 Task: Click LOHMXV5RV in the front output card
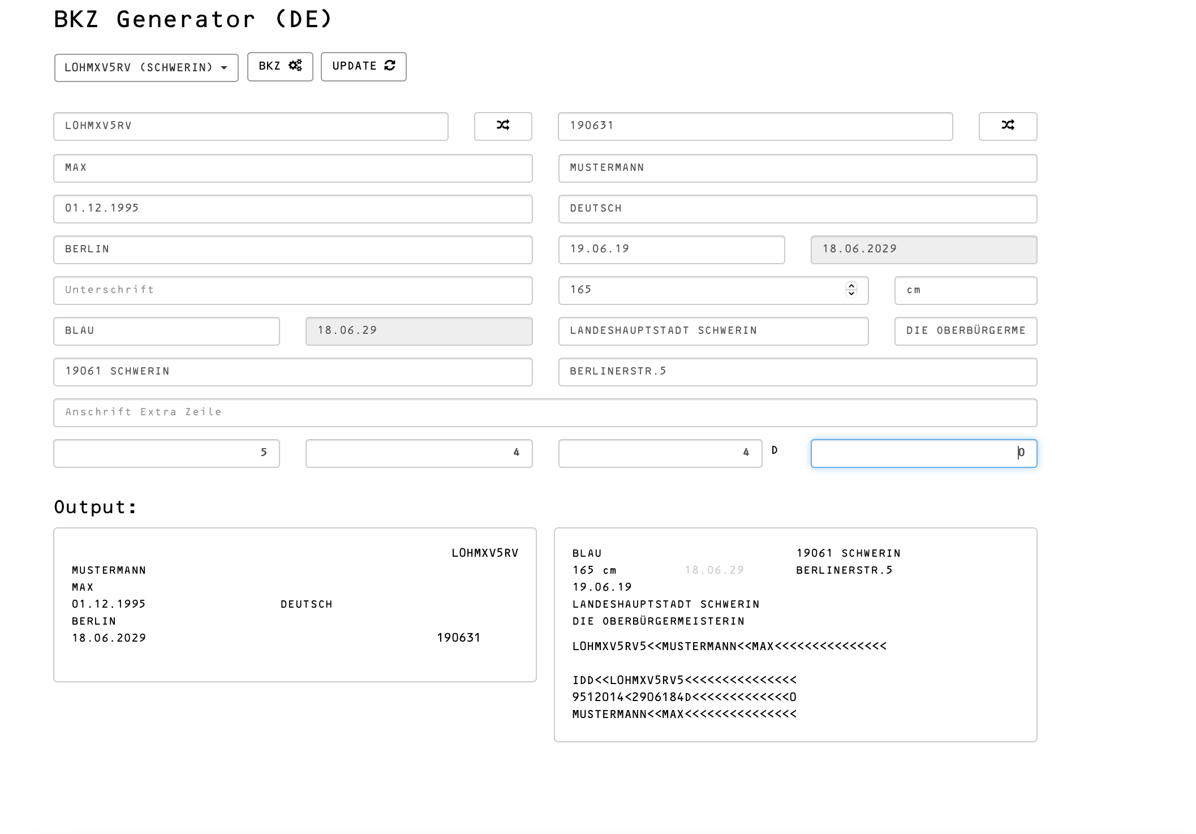485,553
